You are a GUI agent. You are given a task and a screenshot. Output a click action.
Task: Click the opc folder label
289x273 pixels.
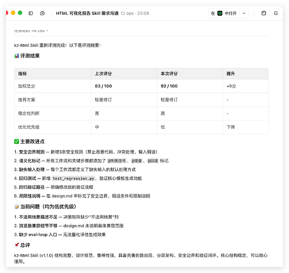(x=130, y=13)
